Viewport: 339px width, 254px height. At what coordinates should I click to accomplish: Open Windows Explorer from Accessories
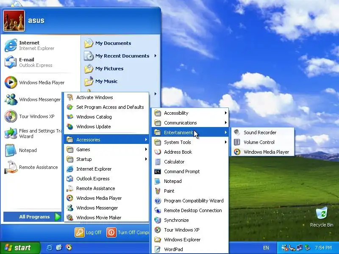(190, 240)
